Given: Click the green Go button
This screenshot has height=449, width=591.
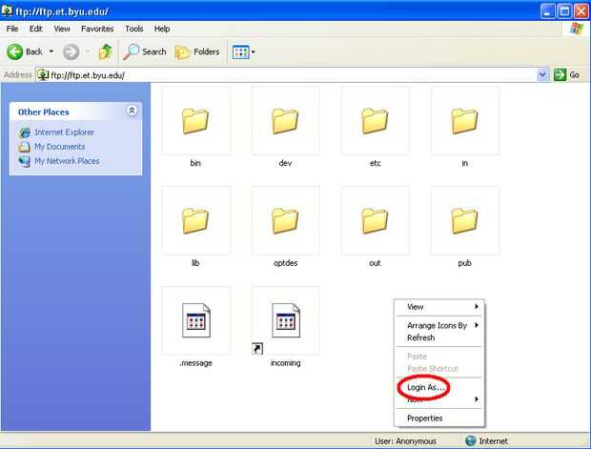Looking at the screenshot, I should click(x=567, y=74).
